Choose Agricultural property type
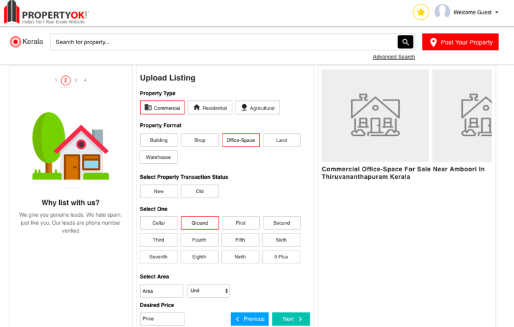514x327 pixels. coord(257,108)
